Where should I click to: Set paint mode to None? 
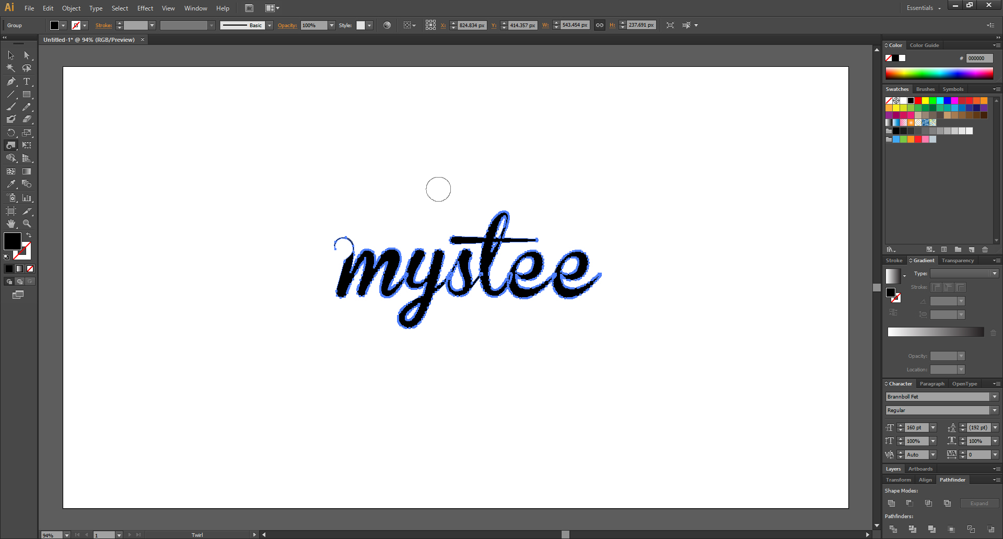tap(30, 268)
